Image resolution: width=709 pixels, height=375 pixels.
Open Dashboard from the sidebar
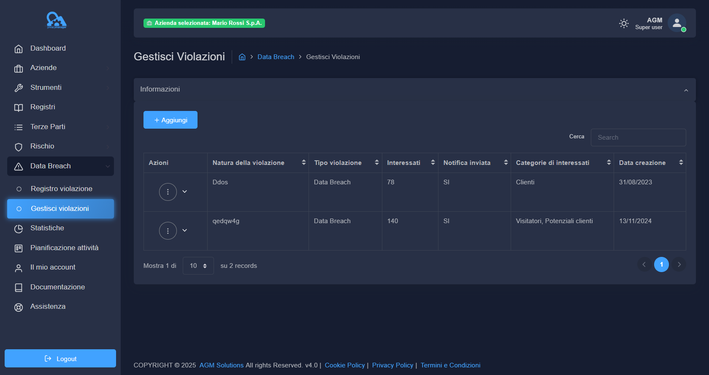coord(48,49)
